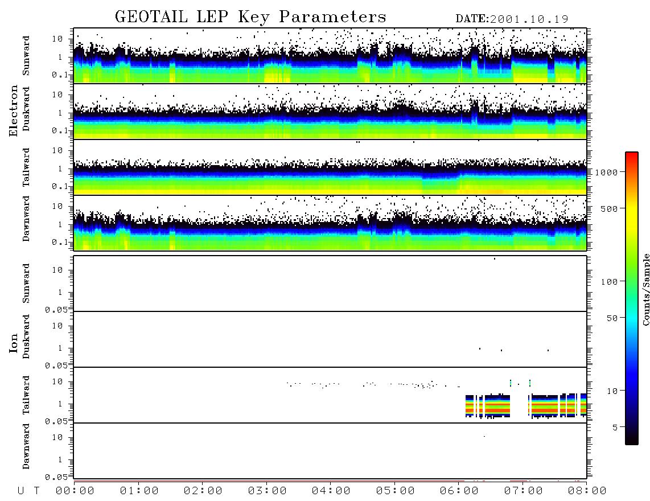
Task: Click the Electron Dawnward panel label
Action: (x=26, y=219)
